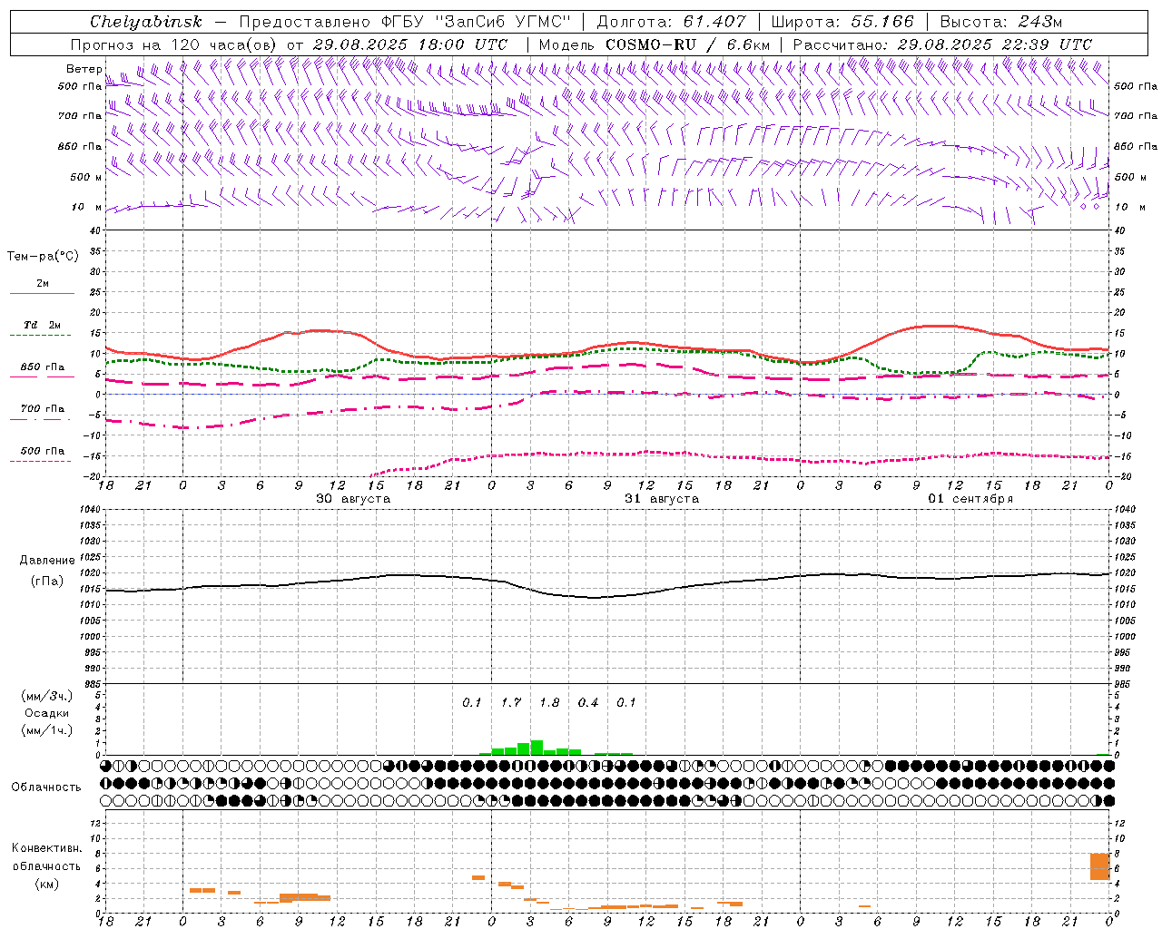The width and height of the screenshot is (1162, 929).
Task: Click '500 гПа' in the temperature legend
Action: (x=43, y=451)
